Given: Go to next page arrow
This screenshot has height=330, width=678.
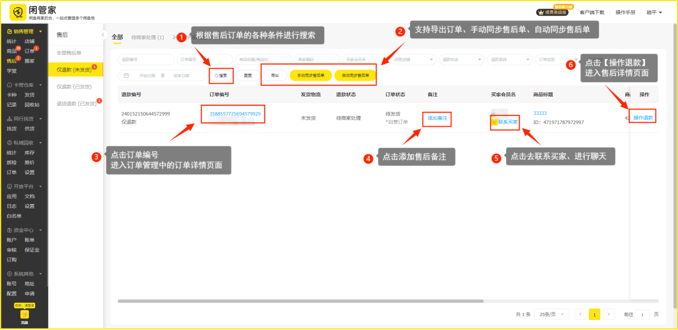Looking at the screenshot, I should pos(609,315).
